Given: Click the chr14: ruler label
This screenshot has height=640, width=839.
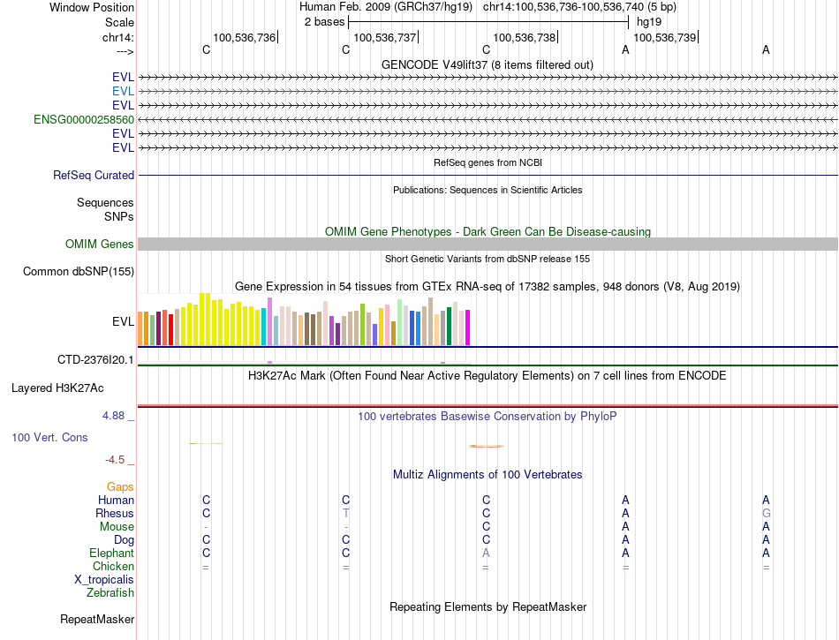Looking at the screenshot, I should [117, 37].
